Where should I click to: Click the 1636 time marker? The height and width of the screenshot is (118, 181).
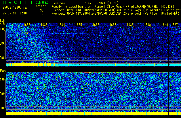click(x=96, y=25)
